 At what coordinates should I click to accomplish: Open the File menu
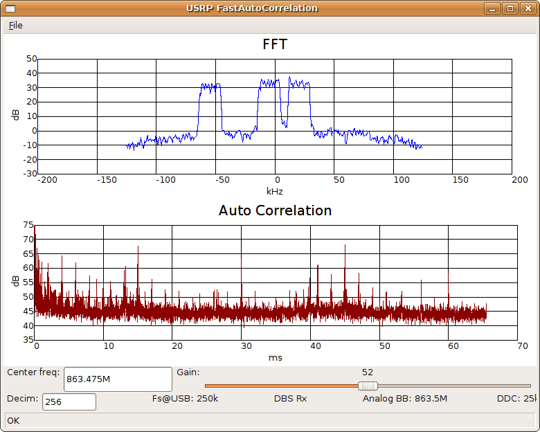(15, 26)
